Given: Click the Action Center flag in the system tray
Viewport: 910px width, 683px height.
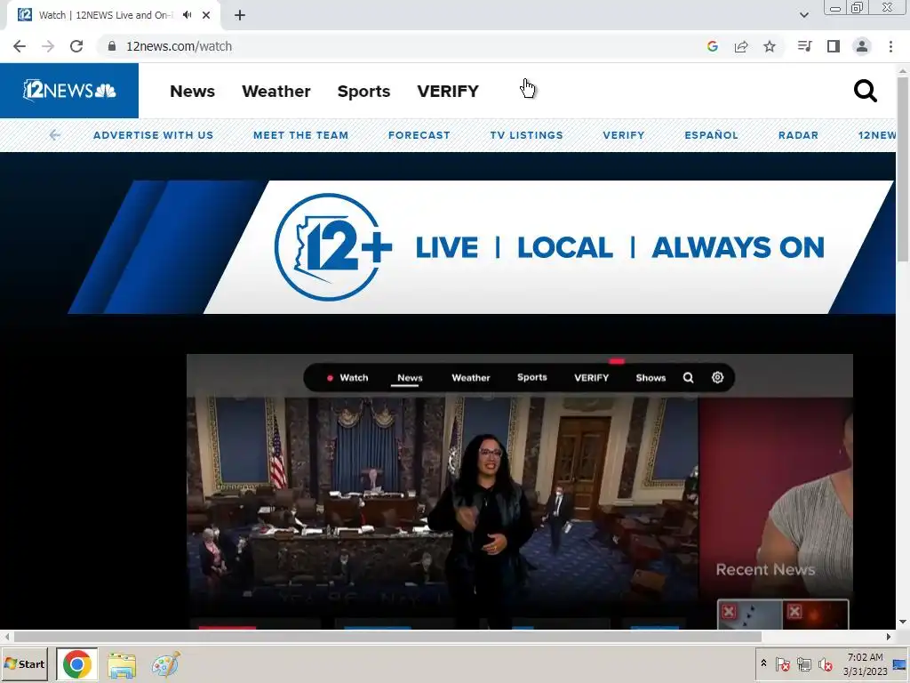Looking at the screenshot, I should click(x=782, y=663).
